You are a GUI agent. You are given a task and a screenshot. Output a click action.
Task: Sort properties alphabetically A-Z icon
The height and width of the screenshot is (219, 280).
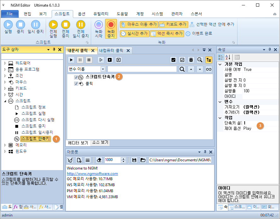coord(228,57)
